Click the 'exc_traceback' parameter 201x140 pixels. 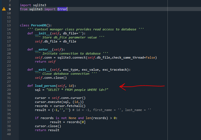pyautogui.click(x=115, y=70)
